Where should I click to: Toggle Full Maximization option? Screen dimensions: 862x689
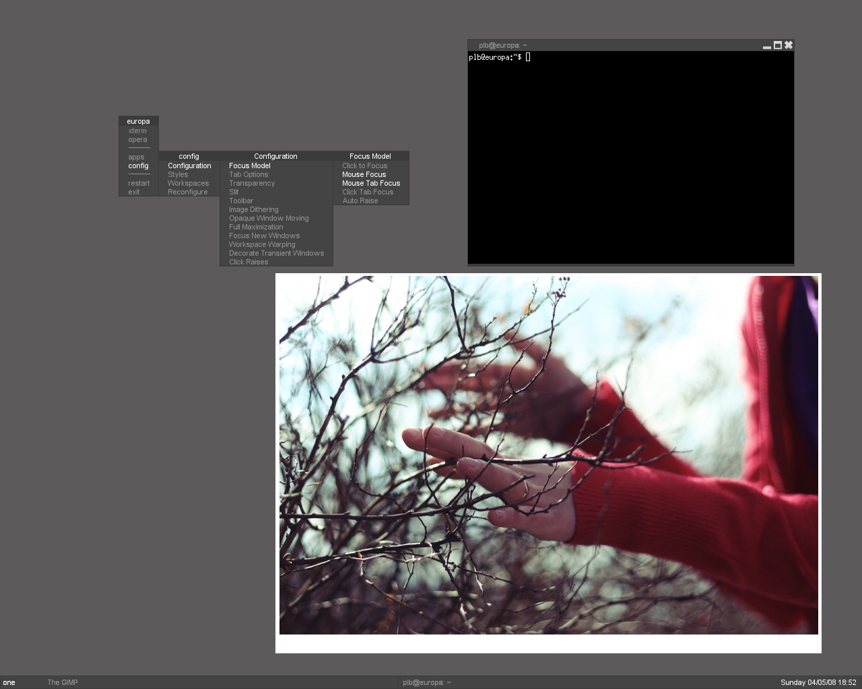pyautogui.click(x=276, y=227)
